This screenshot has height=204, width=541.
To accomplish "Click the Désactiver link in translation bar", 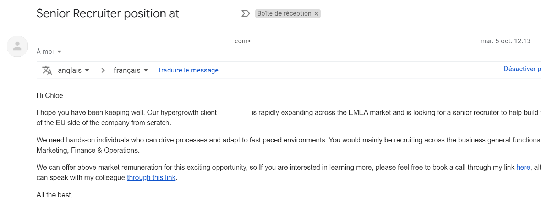I will click(522, 69).
